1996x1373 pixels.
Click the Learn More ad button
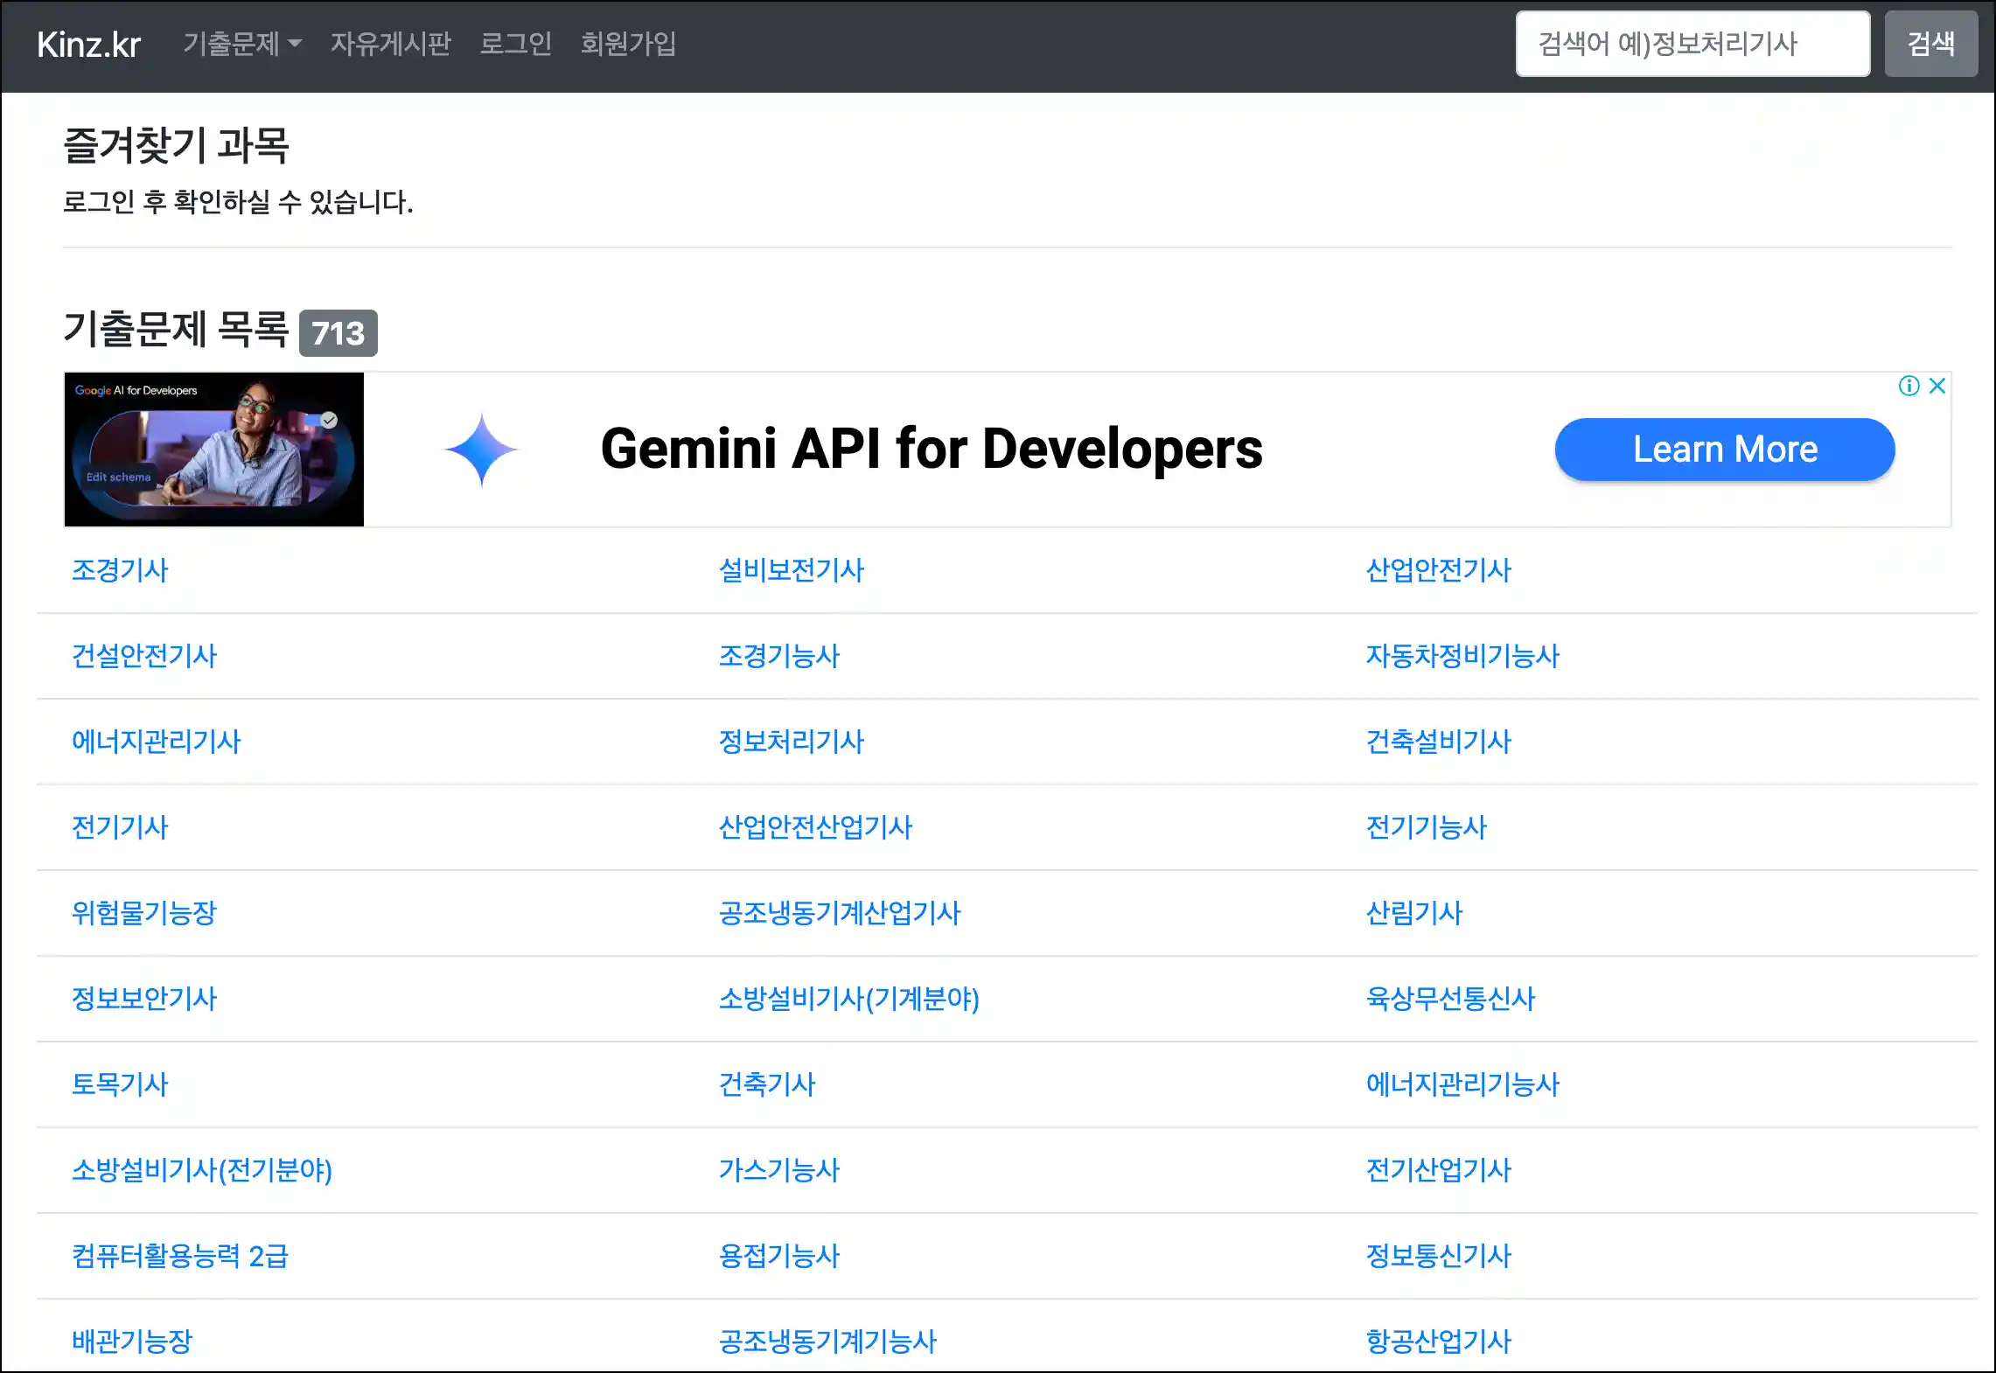(1725, 450)
